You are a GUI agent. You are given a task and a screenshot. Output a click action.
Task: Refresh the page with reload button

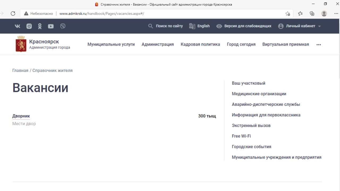click(13, 14)
